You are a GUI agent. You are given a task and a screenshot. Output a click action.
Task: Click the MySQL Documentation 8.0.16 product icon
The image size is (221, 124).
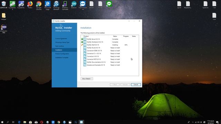click(x=85, y=62)
